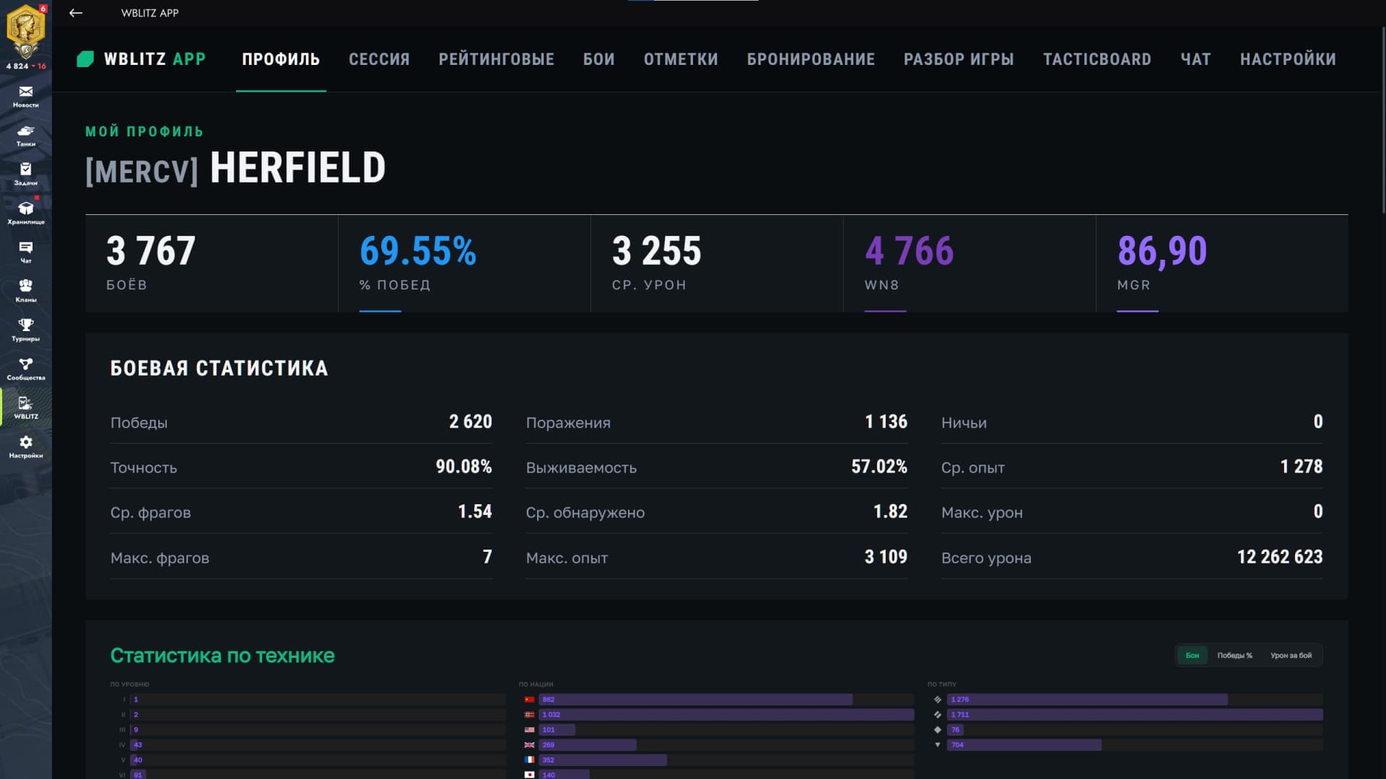1386x779 pixels.
Task: Click the France flag beside 352
Action: click(529, 760)
